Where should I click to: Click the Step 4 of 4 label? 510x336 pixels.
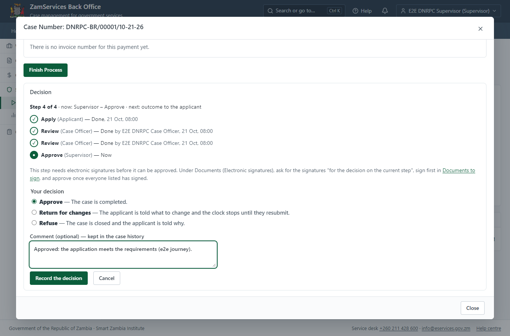(43, 107)
